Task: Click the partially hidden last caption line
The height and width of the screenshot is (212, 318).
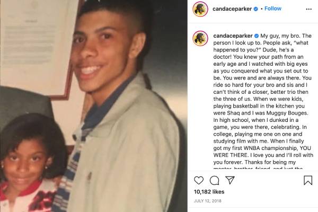Action: click(x=258, y=168)
